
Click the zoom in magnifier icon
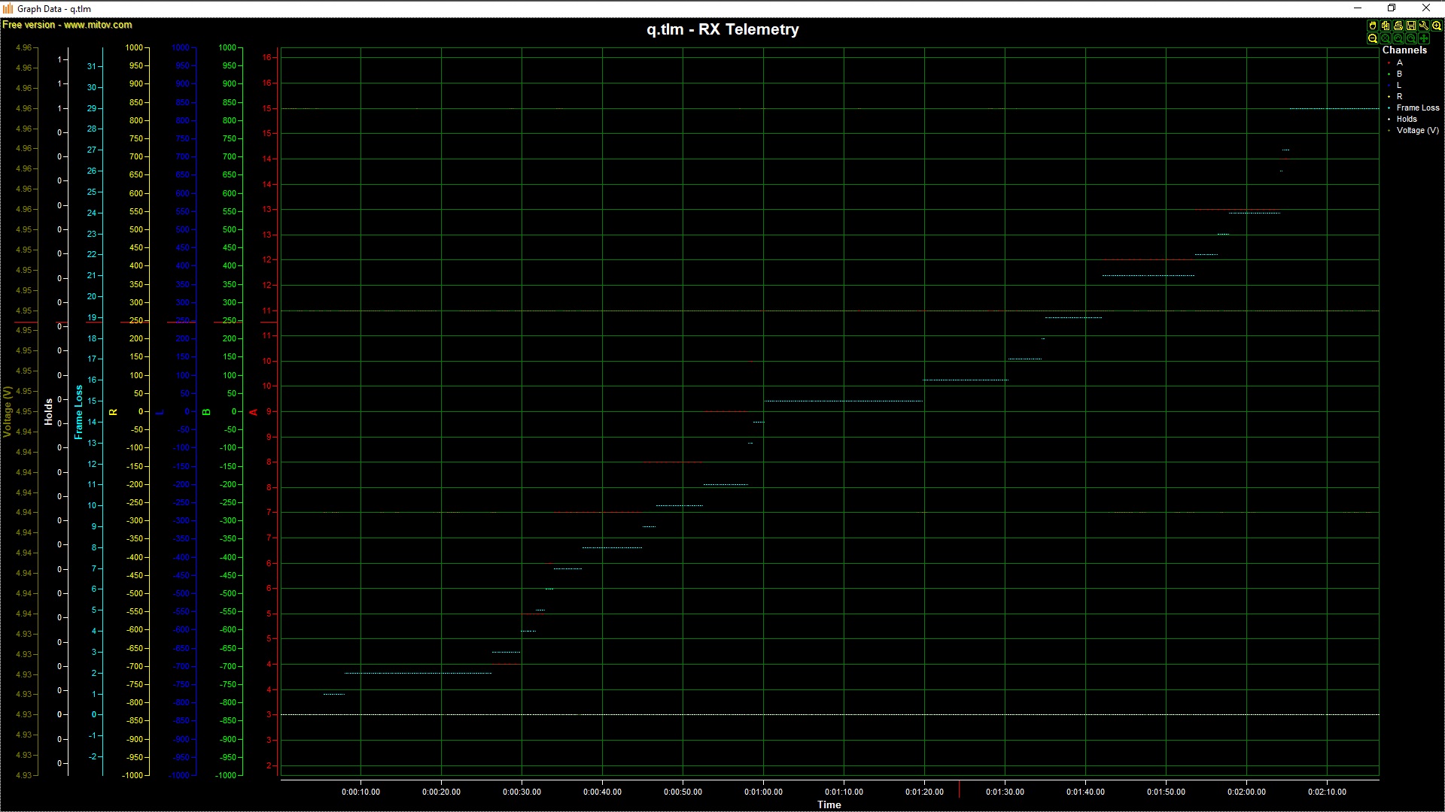click(1437, 26)
